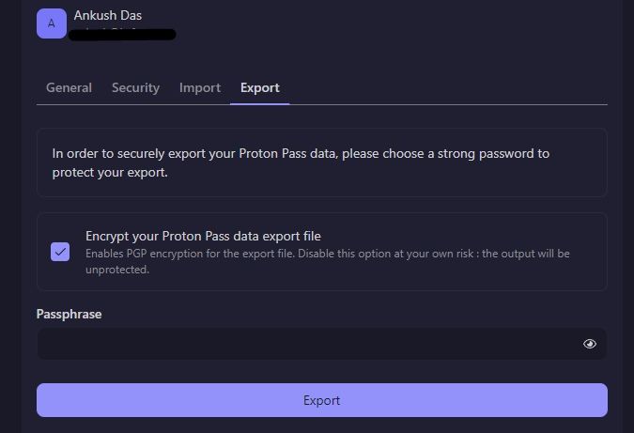Click the purple Export button

click(x=322, y=400)
